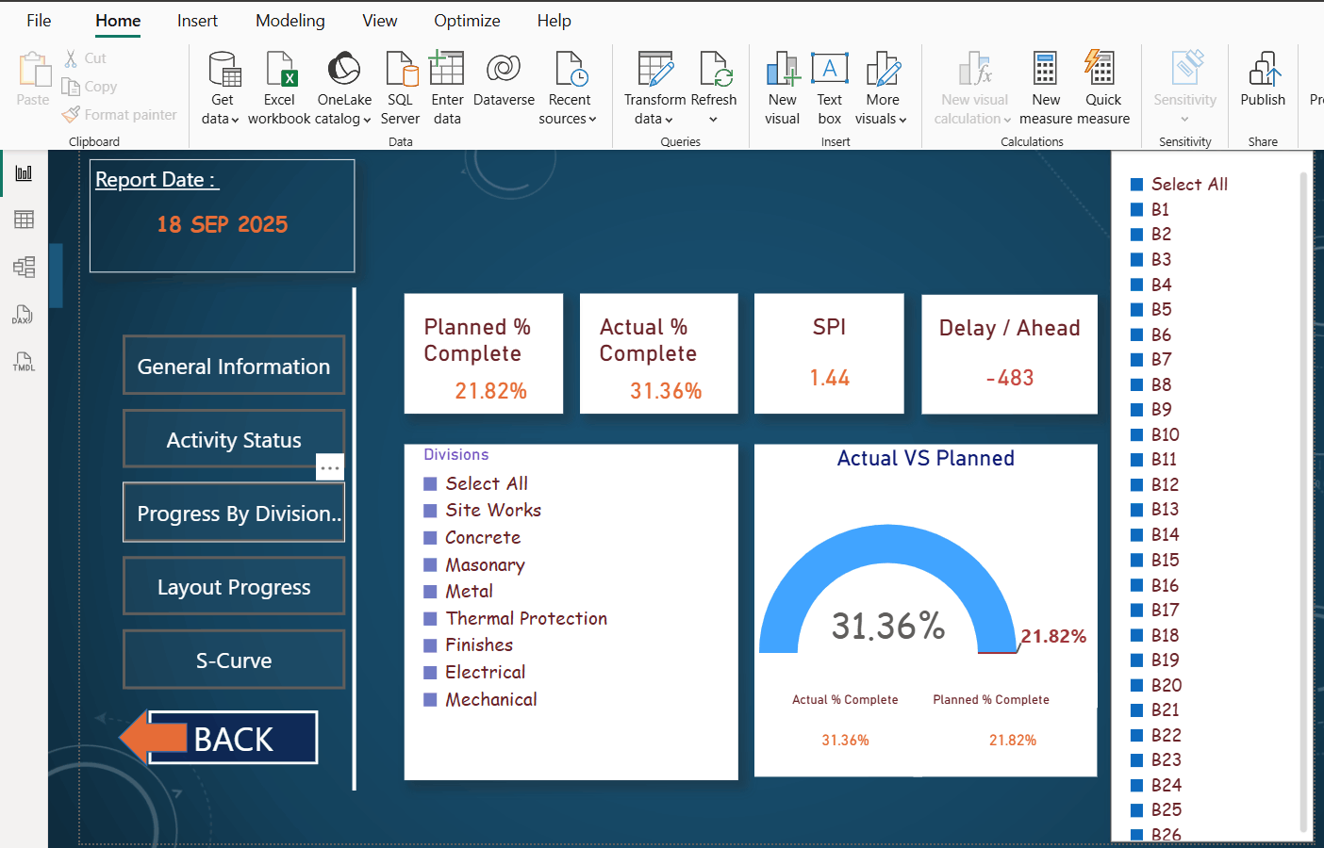Select Concrete in the Divisions list
The image size is (1324, 848).
coord(432,537)
